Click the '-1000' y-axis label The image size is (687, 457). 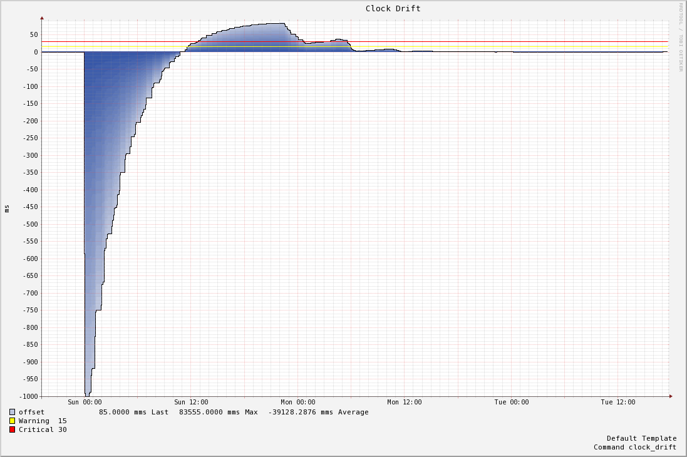click(x=28, y=396)
